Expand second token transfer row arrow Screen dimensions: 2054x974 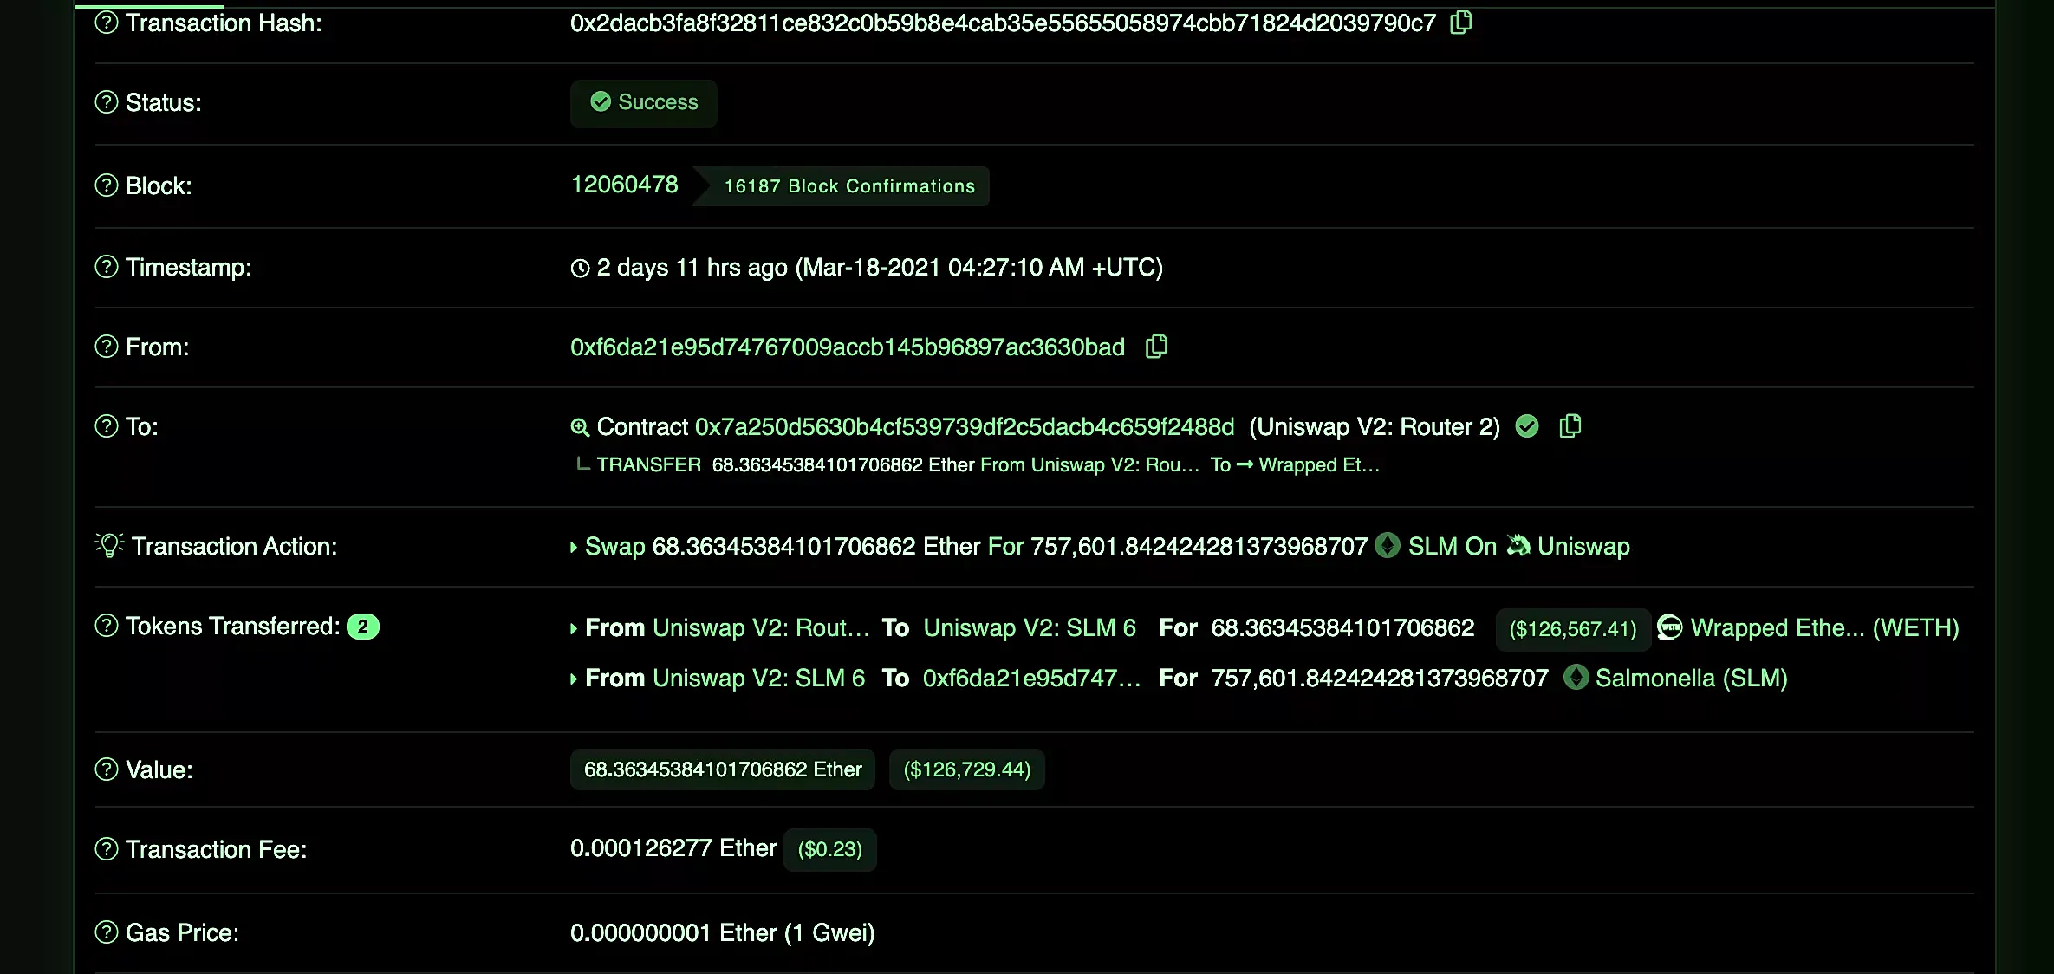coord(574,679)
